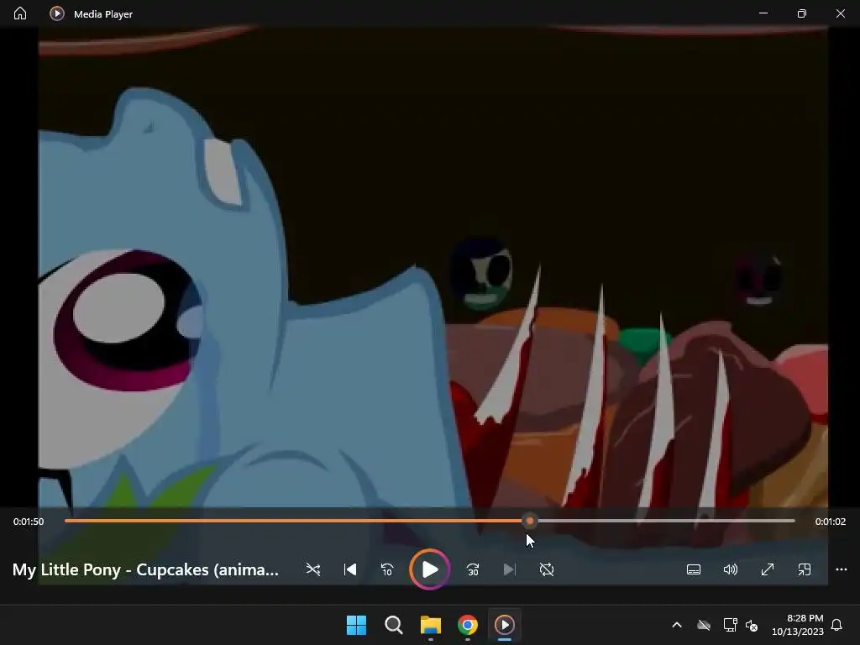Toggle shuffle mode
The width and height of the screenshot is (860, 645).
point(313,569)
